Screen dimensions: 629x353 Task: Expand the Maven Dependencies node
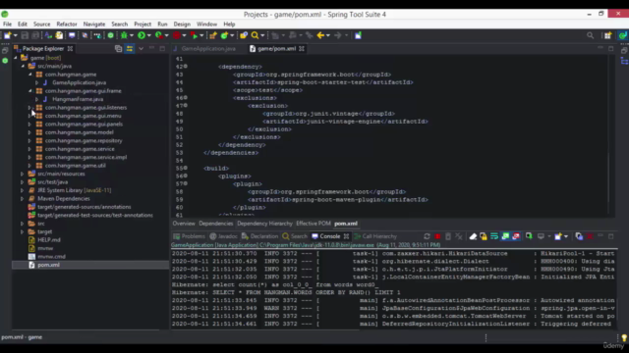[x=23, y=198]
